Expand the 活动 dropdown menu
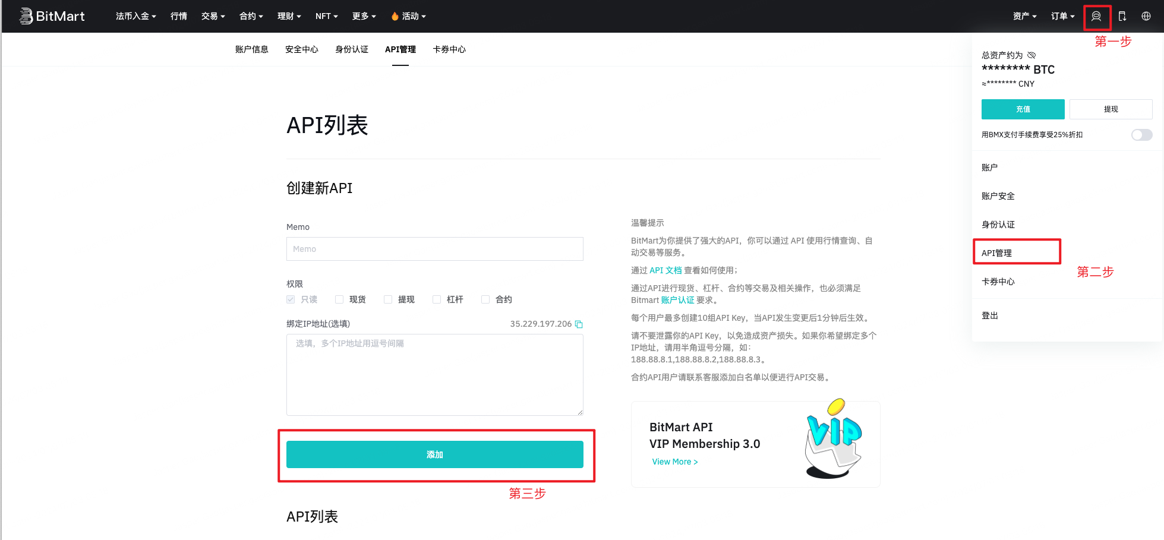 [408, 17]
